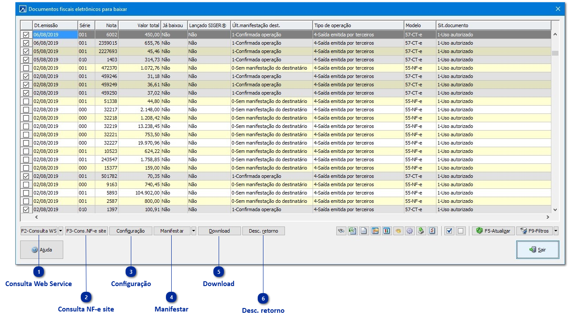Export grid with the Excel icon
Screen dimensions: 569x322
pos(353,231)
